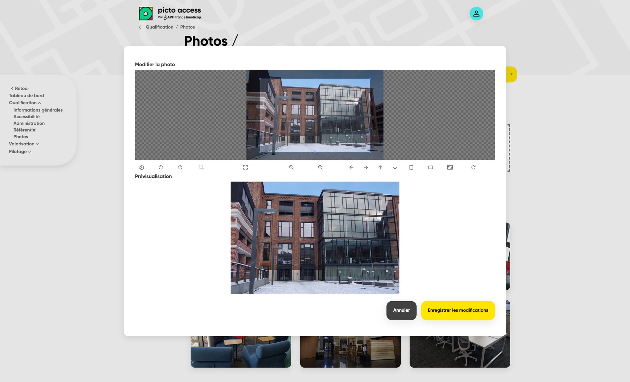Viewport: 630px width, 382px height.
Task: Reset edits with the refresh icon
Action: click(x=473, y=167)
